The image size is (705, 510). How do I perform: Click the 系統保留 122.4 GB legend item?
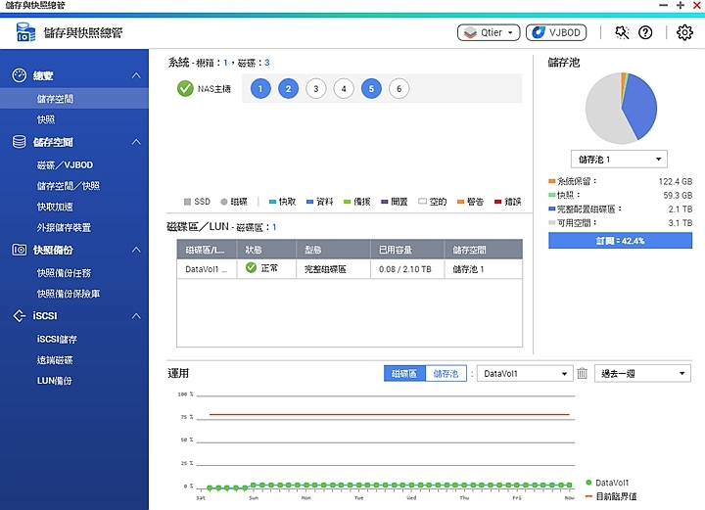pos(620,181)
